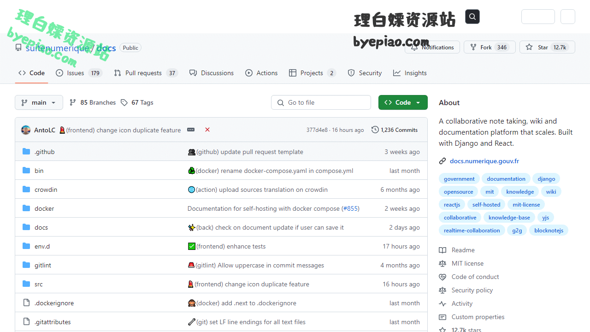Viewport: 590px width, 332px height.
Task: Open the .github folder
Action: pyautogui.click(x=45, y=152)
